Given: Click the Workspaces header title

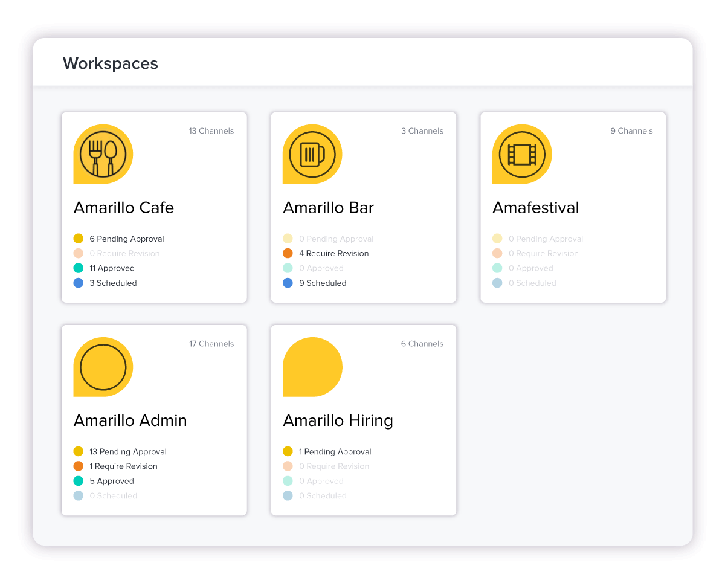Looking at the screenshot, I should [111, 63].
